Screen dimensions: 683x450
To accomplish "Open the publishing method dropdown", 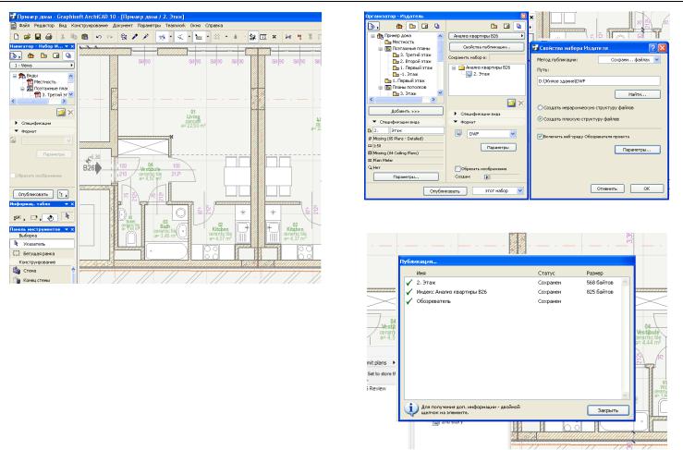I will [x=629, y=60].
